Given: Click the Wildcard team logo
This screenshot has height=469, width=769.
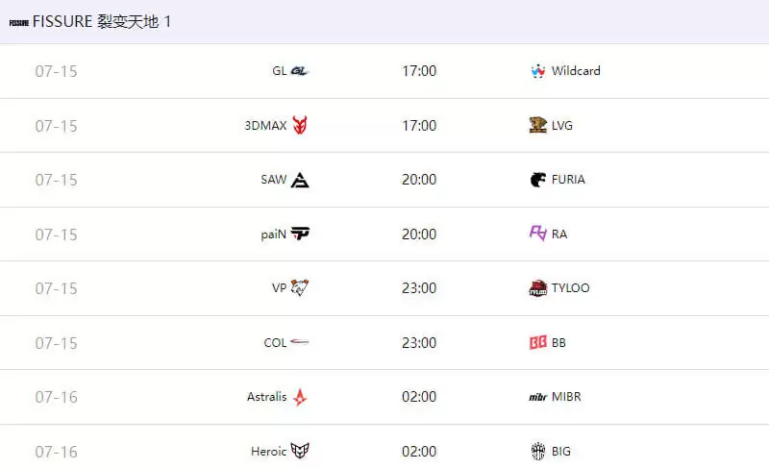Looking at the screenshot, I should coord(538,71).
